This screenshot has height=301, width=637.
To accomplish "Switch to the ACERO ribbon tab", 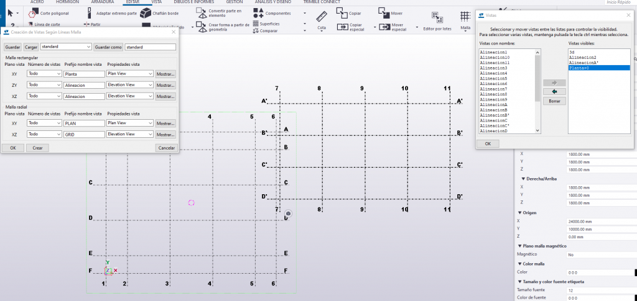I will tap(37, 2).
